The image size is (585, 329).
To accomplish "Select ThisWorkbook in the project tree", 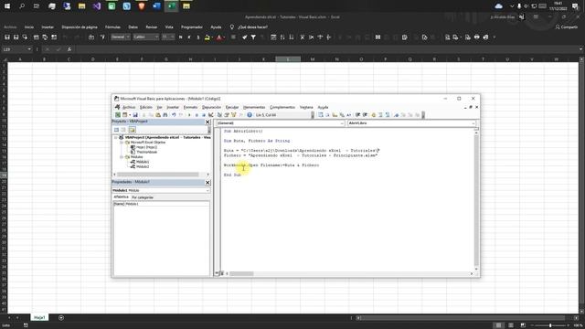I will (146, 153).
